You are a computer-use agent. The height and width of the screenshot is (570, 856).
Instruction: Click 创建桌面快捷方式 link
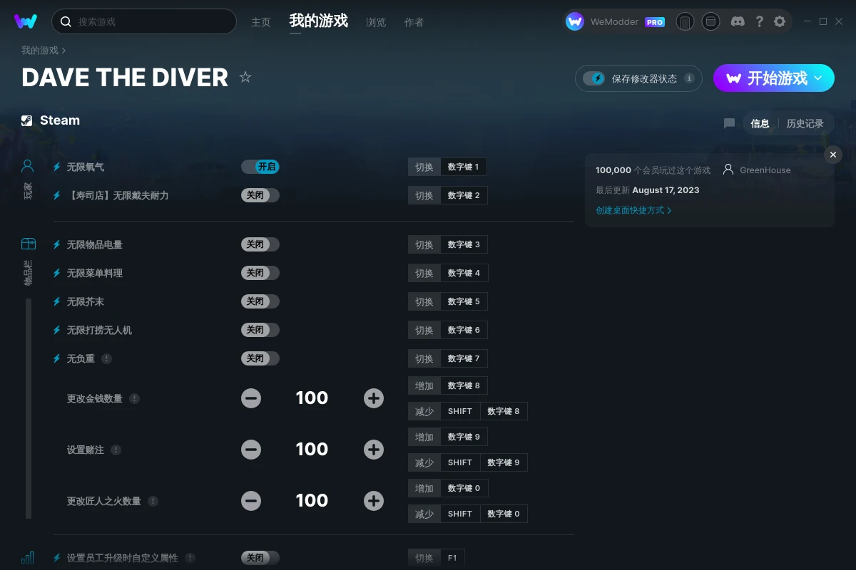633,210
